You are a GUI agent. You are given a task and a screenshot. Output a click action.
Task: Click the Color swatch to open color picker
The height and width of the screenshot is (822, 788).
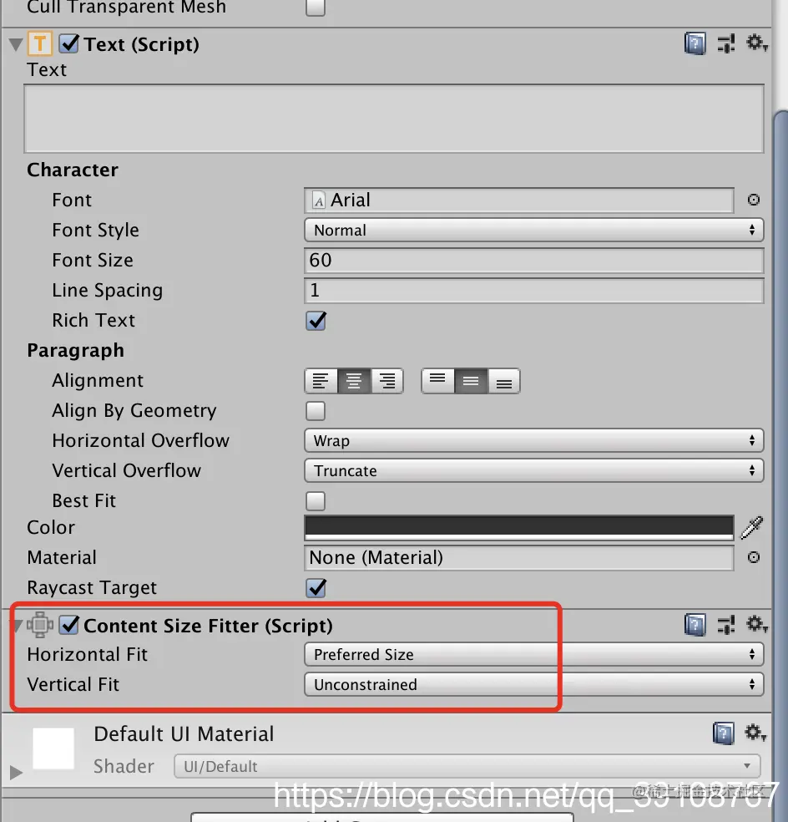pyautogui.click(x=518, y=527)
